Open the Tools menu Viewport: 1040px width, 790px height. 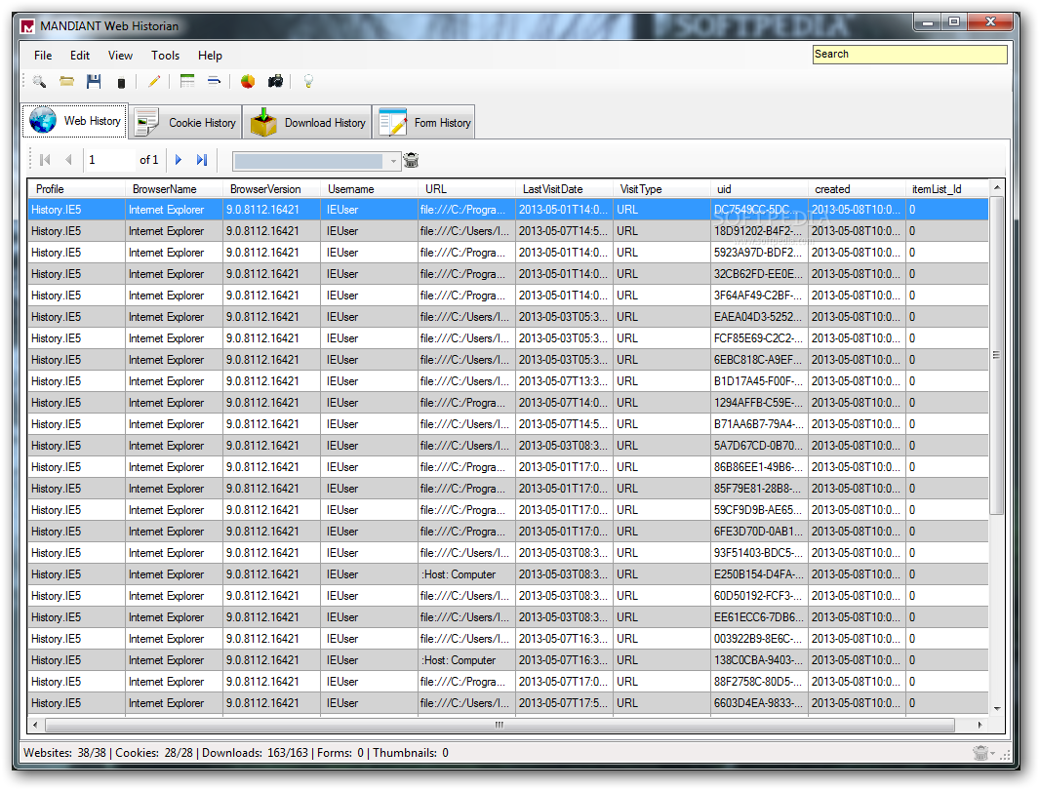165,56
